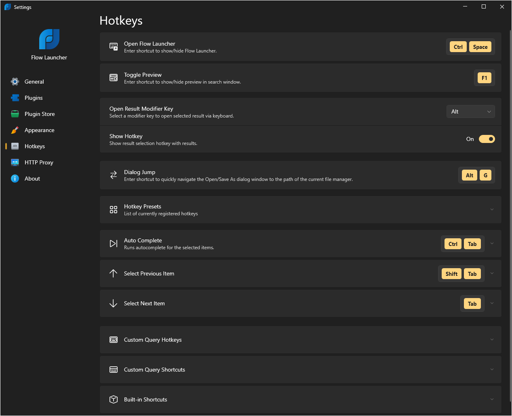Minimize the Settings window
The image size is (512, 416).
[x=465, y=6]
